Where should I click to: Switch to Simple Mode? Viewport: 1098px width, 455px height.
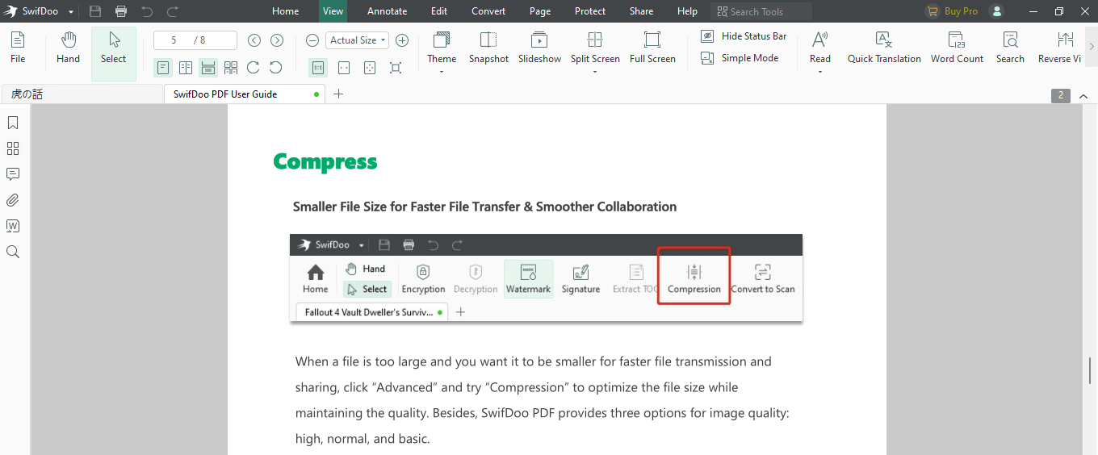tap(740, 58)
